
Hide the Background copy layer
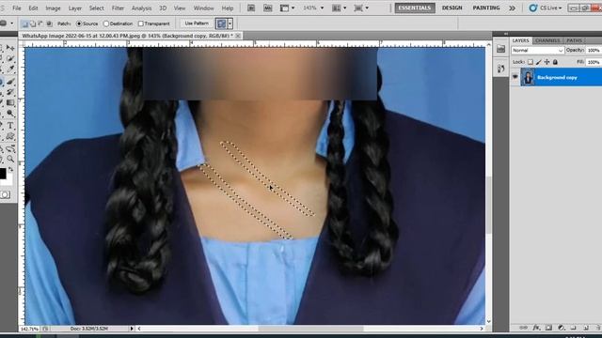pos(515,77)
